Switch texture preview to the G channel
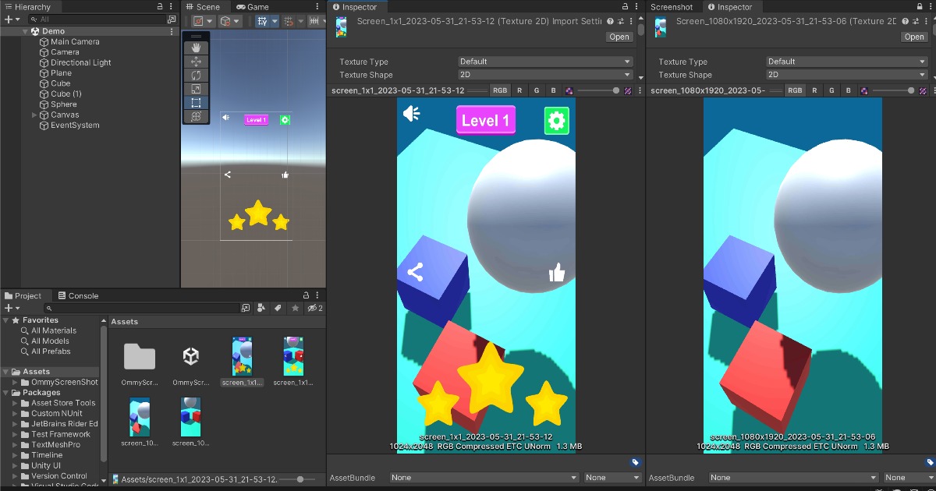Viewport: 936px width, 491px height. click(536, 90)
